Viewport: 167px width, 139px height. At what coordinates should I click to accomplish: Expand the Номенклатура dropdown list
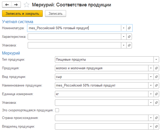pos(123,28)
